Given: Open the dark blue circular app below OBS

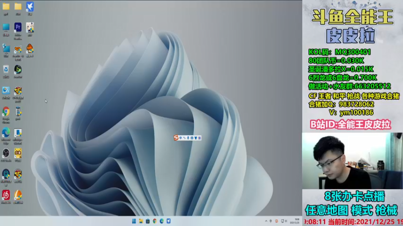Looking at the screenshot, I should pos(6,174).
